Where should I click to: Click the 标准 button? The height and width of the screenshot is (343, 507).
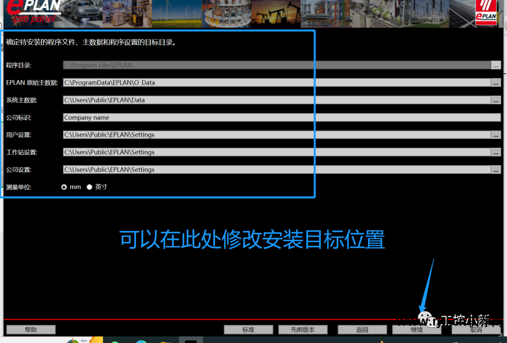click(x=248, y=329)
